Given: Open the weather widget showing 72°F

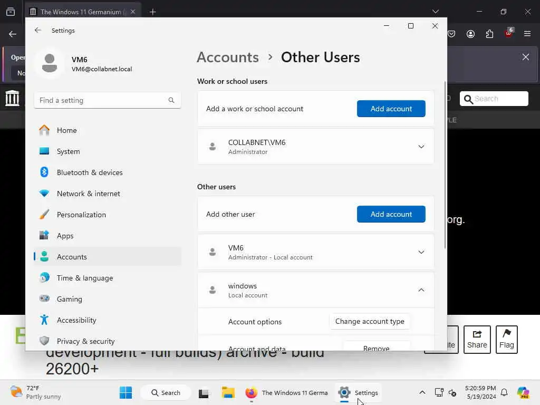Looking at the screenshot, I should (35, 392).
